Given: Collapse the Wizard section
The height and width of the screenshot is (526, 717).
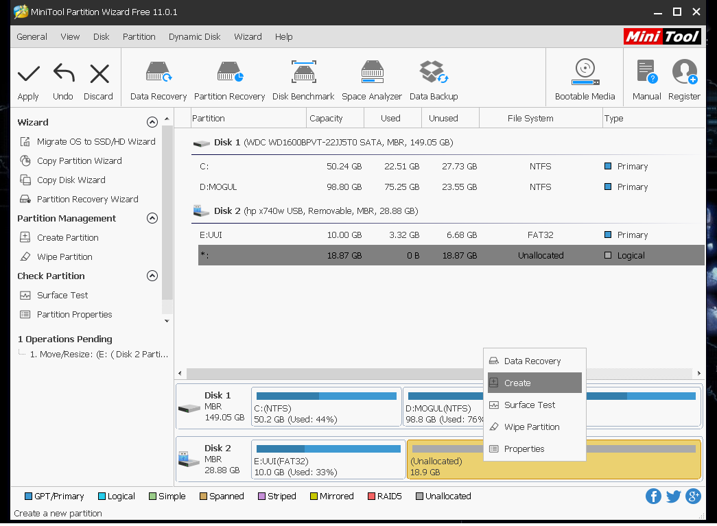Looking at the screenshot, I should click(152, 122).
